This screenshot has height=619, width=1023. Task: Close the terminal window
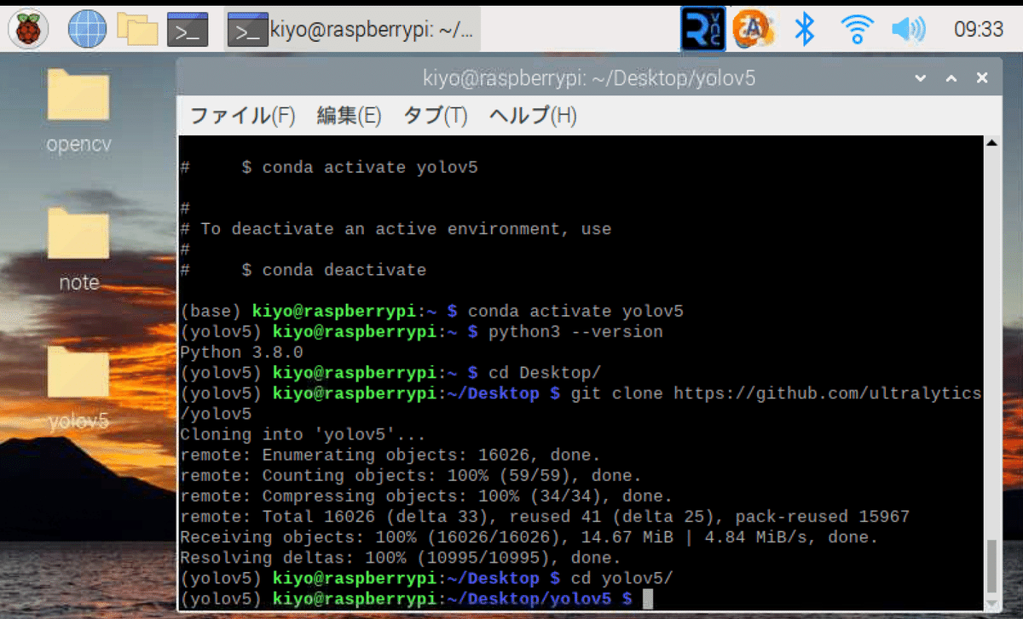point(982,78)
